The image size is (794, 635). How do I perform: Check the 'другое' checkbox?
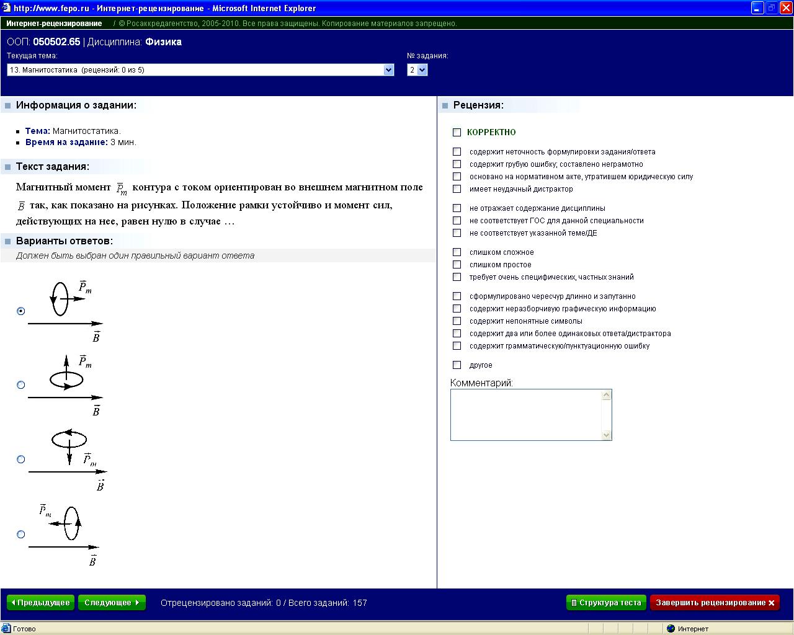(x=457, y=365)
